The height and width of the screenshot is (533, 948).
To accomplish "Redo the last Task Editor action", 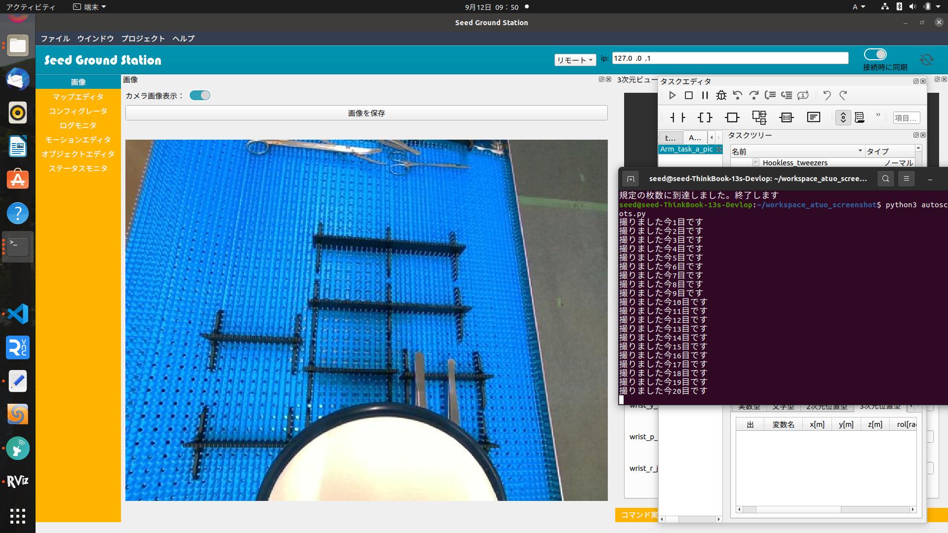I will click(x=843, y=95).
